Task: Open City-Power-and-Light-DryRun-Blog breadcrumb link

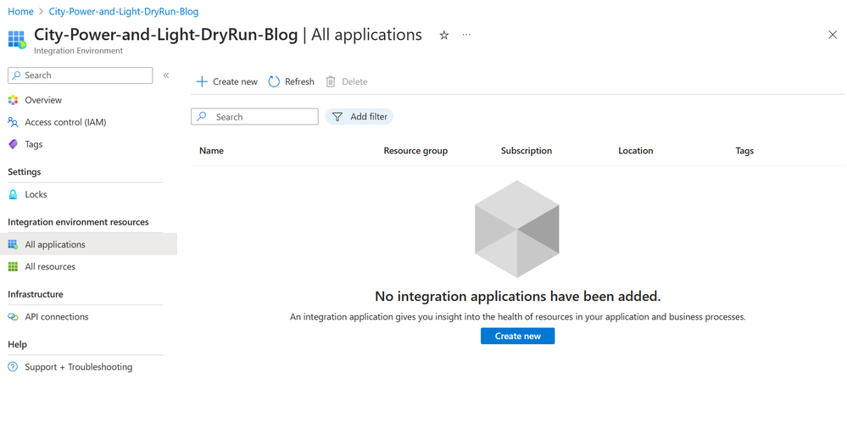Action: tap(124, 11)
